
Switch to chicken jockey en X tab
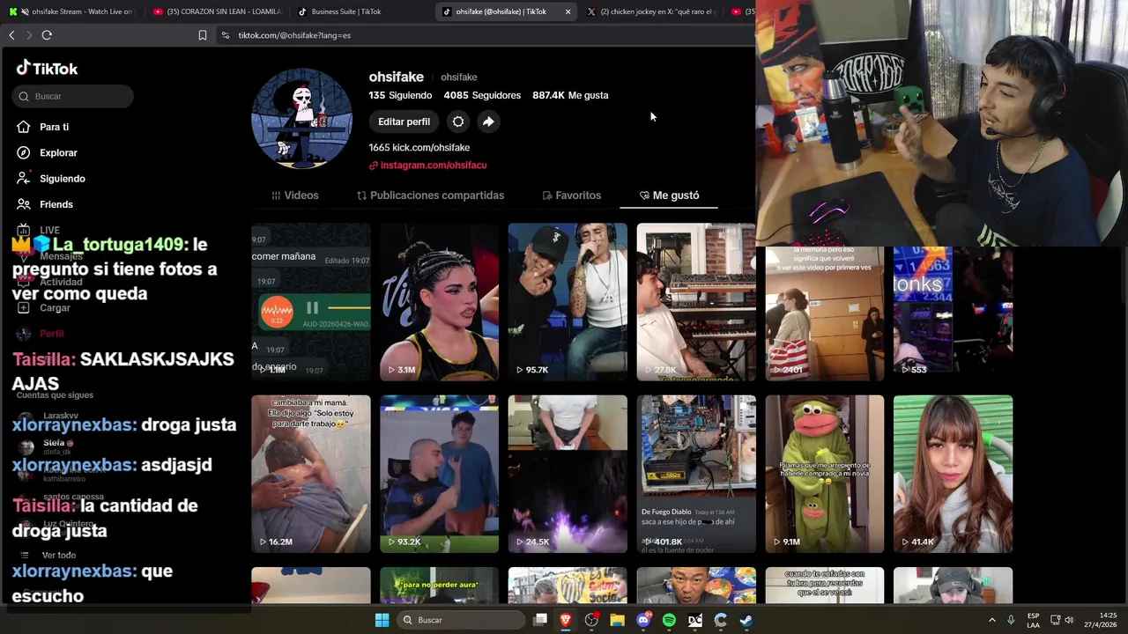652,11
